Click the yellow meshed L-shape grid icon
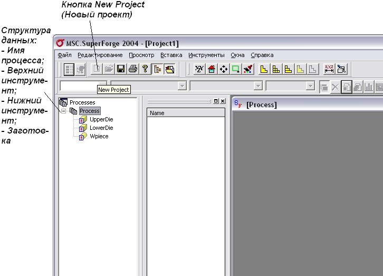 [x=276, y=69]
